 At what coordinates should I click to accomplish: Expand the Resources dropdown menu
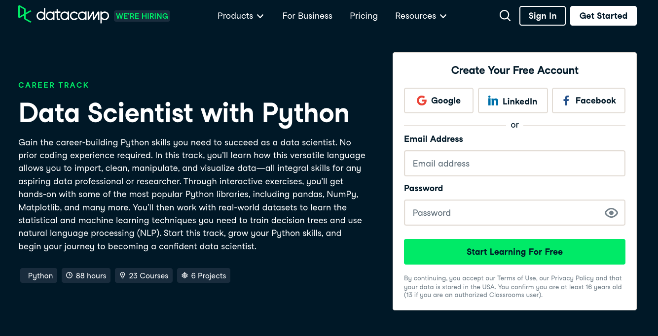pyautogui.click(x=421, y=16)
